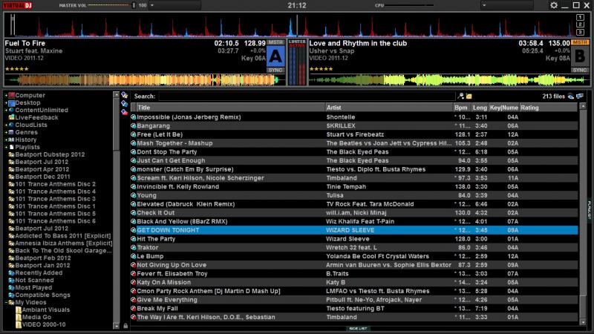Click Most Played filter folder icon

[x=11, y=287]
